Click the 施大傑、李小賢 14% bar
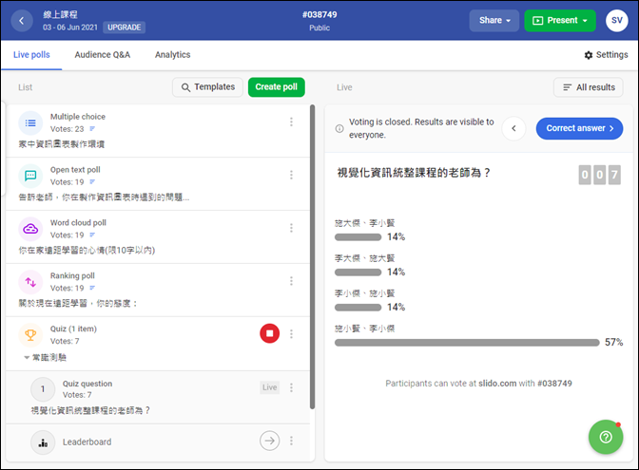This screenshot has height=470, width=639. pyautogui.click(x=358, y=237)
